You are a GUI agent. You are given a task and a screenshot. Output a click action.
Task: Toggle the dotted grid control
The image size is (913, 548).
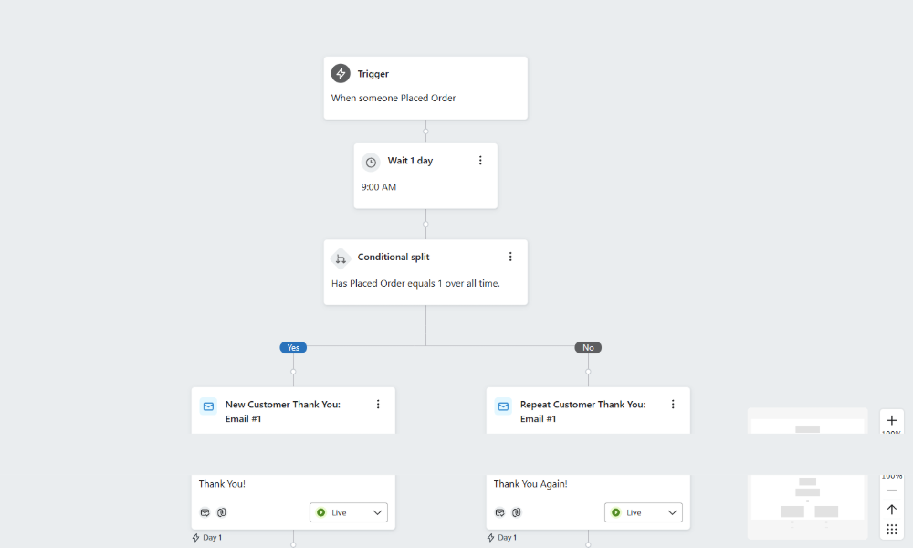click(892, 529)
